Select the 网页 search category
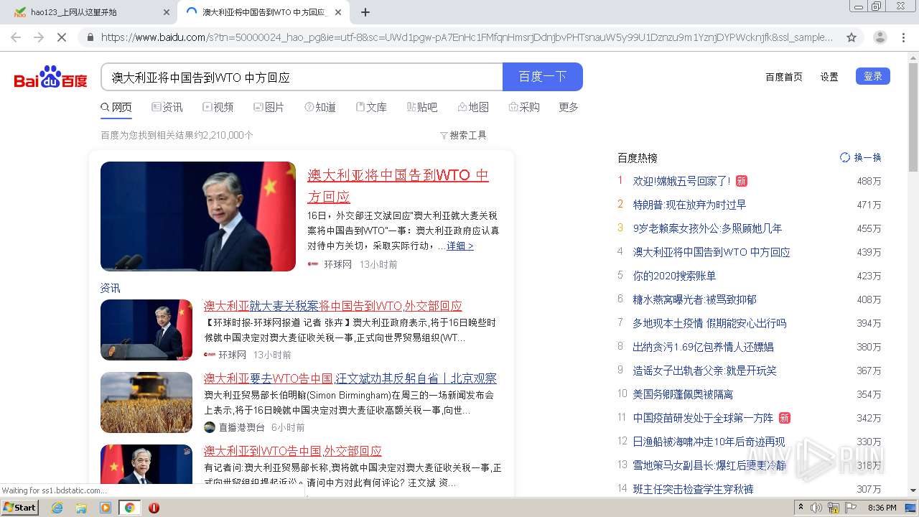919x517 pixels. click(x=116, y=107)
